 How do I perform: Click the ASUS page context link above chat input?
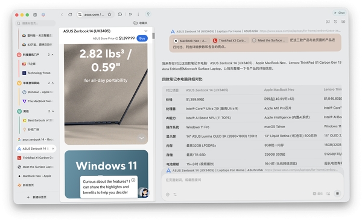pos(252,170)
